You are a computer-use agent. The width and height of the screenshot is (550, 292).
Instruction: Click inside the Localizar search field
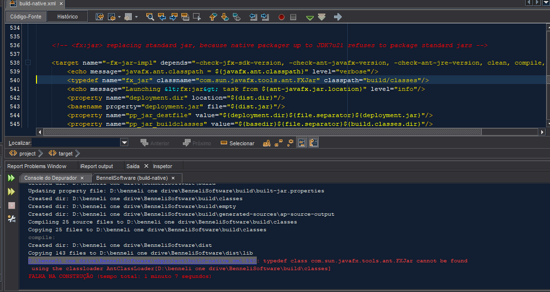point(76,143)
